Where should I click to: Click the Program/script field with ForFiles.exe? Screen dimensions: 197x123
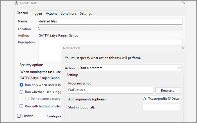(110, 90)
